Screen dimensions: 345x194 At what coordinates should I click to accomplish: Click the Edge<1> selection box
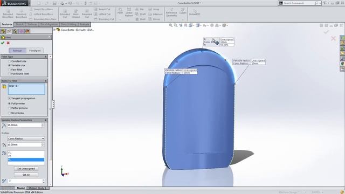point(26,89)
